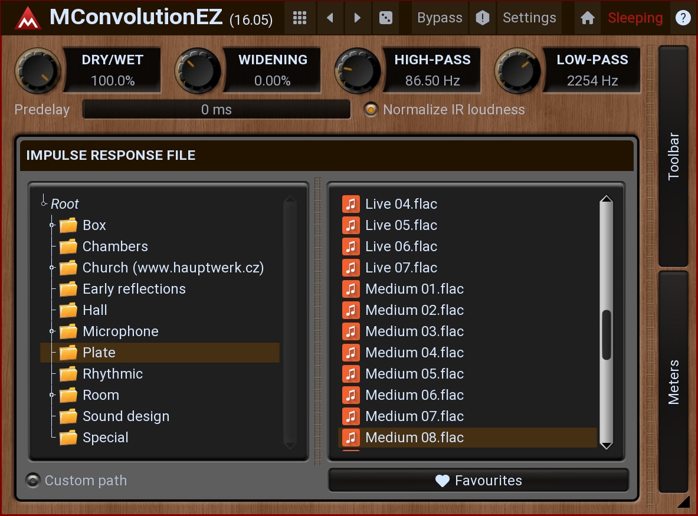Screen dimensions: 698x516
Task: Expand the Room folder node
Action: coord(52,395)
